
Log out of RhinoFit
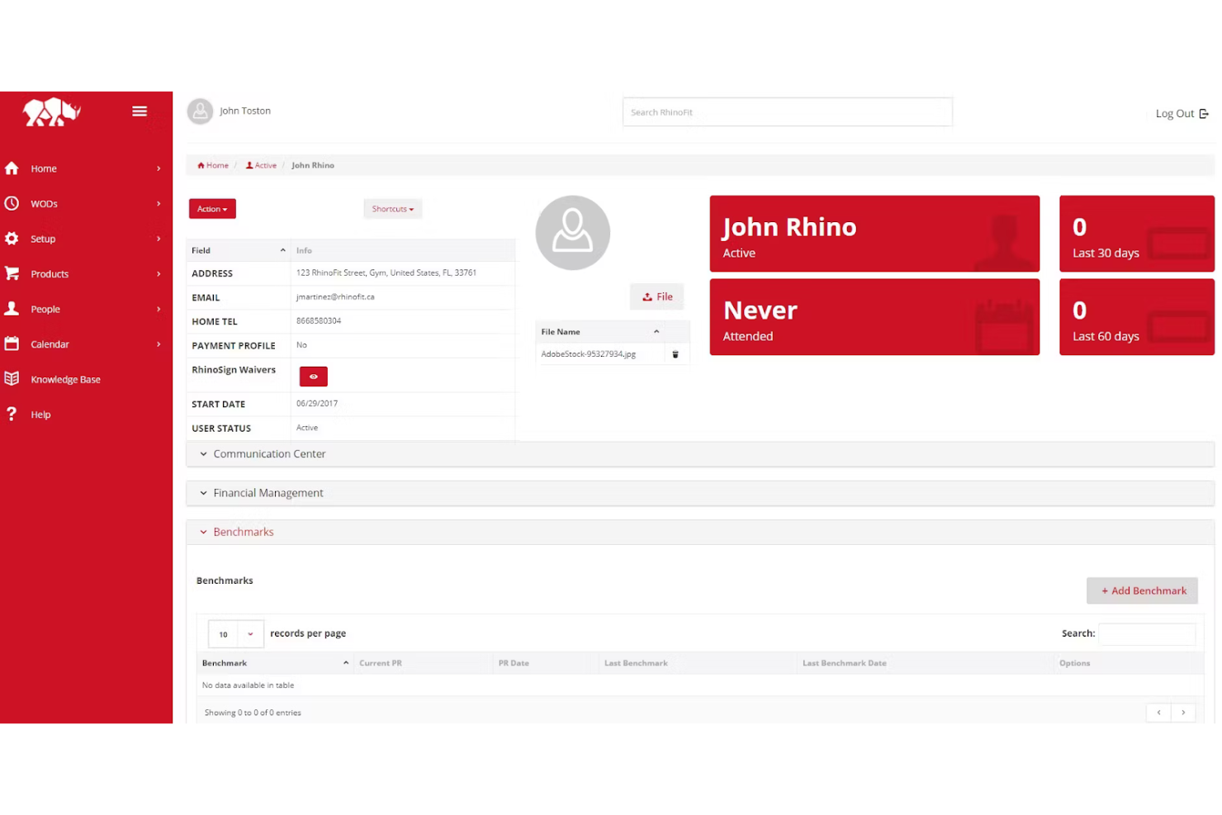(1180, 113)
